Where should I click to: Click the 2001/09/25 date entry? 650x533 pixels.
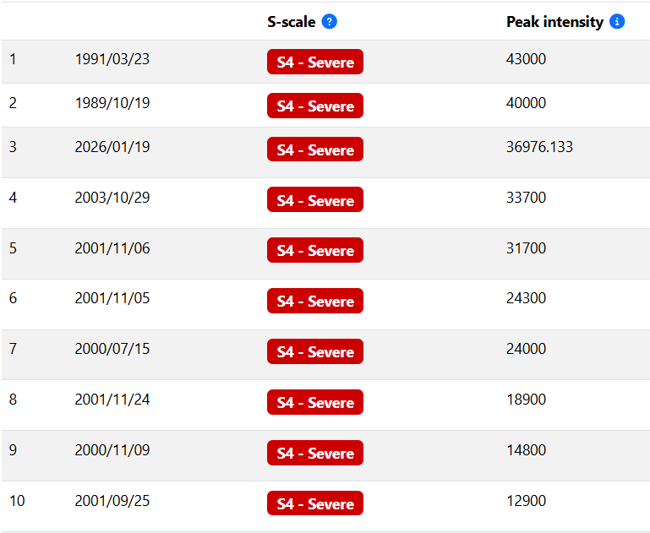click(112, 501)
